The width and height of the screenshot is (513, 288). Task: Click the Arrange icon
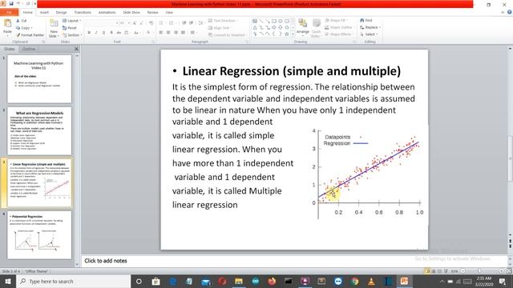[x=303, y=23]
